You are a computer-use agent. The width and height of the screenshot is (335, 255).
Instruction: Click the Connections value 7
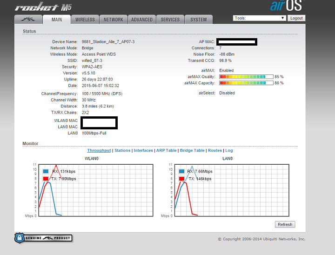tap(220, 48)
